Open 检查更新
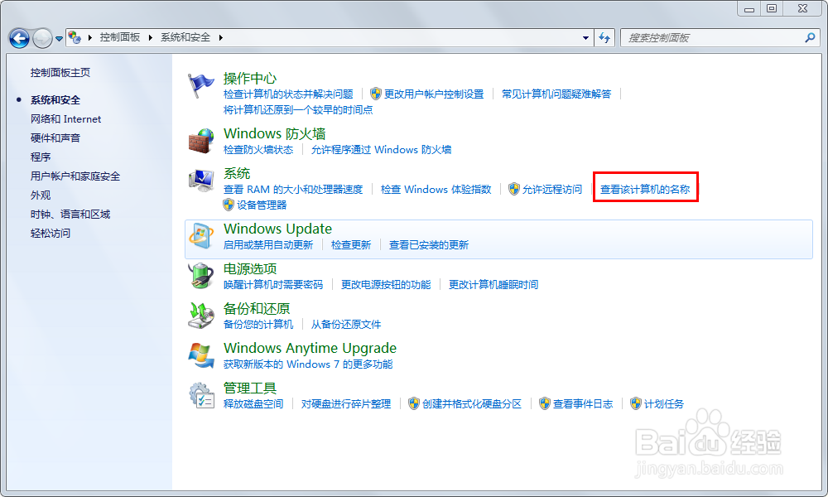 [351, 245]
